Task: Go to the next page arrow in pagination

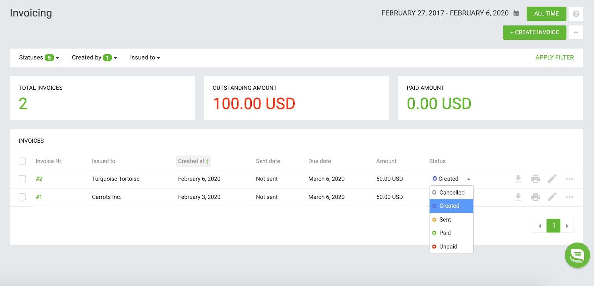Action: (x=567, y=226)
